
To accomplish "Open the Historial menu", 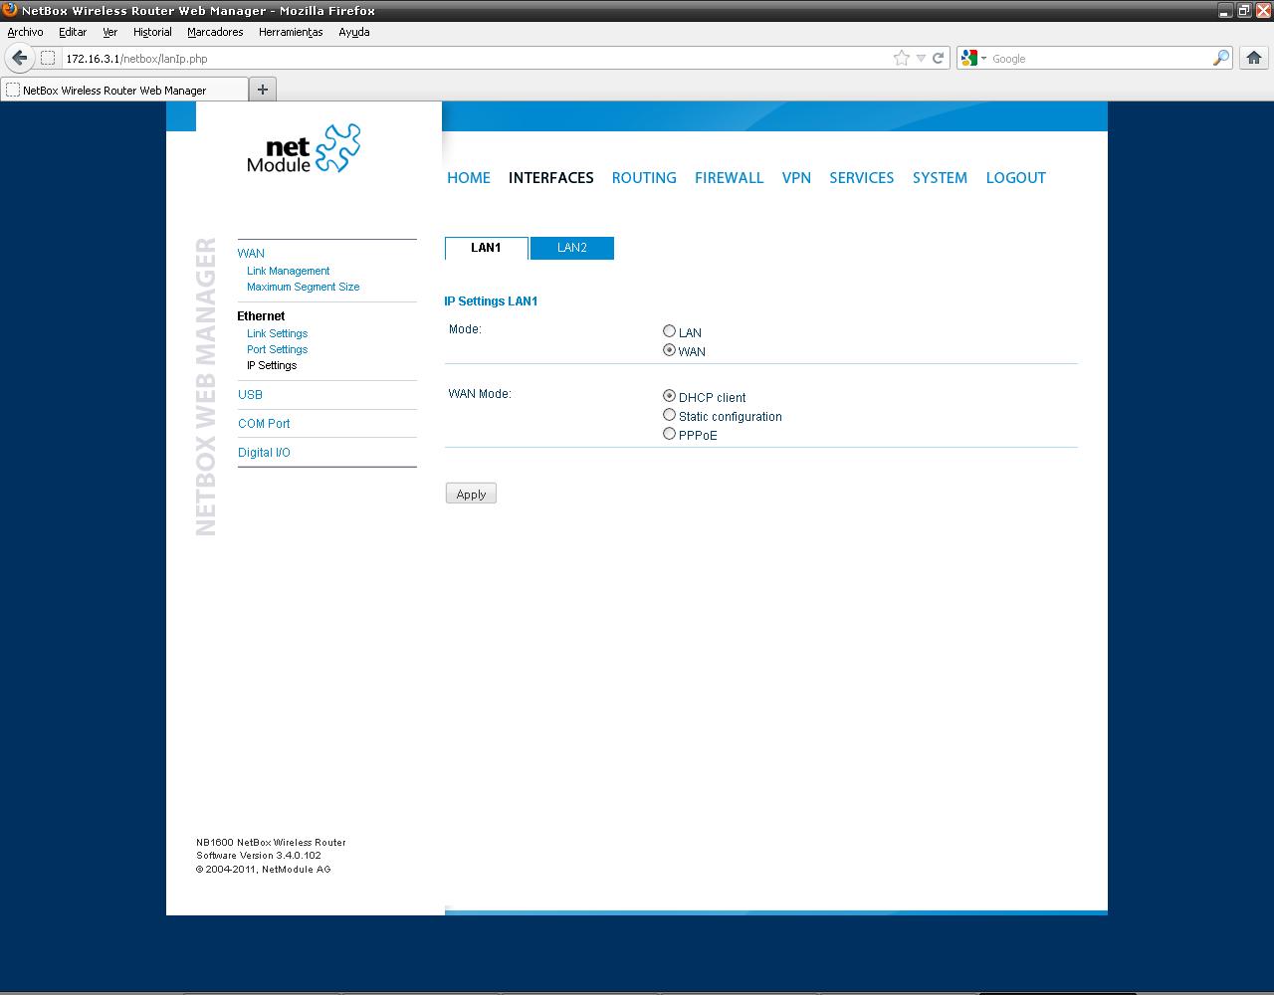I will 152,32.
